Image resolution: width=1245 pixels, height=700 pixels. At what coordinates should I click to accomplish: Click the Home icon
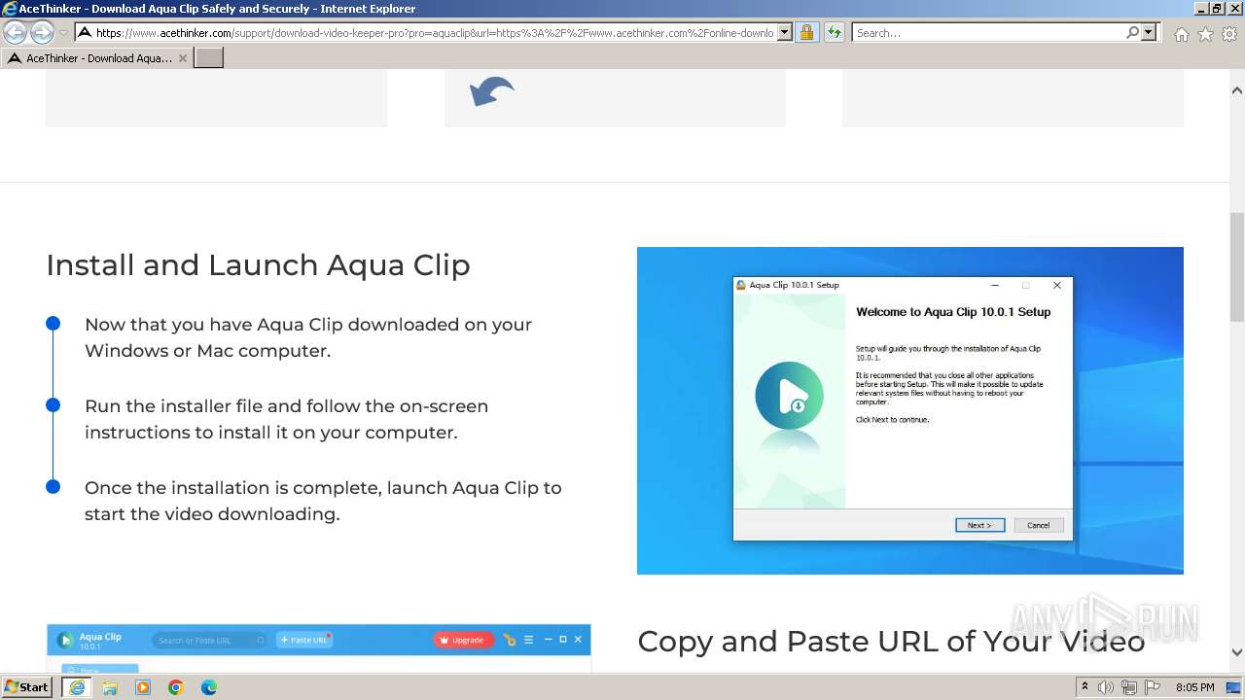1181,34
